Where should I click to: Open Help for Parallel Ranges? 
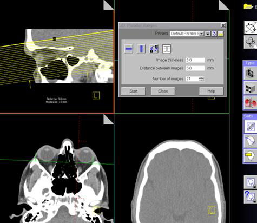coord(211,91)
